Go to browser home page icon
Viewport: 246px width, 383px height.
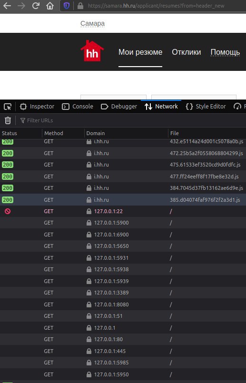point(50,6)
